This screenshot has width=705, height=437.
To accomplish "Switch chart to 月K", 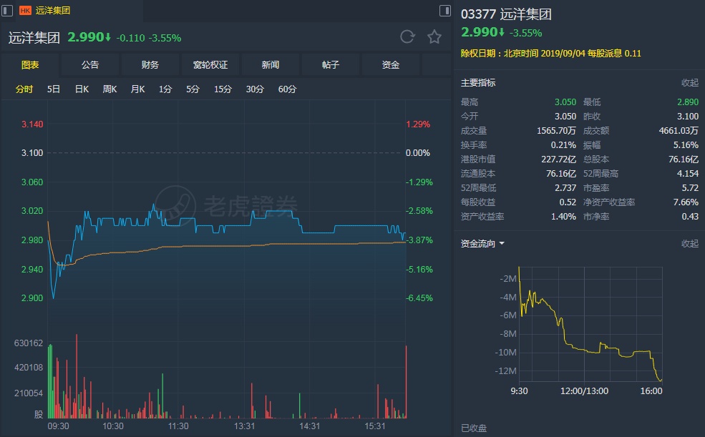I will (137, 89).
